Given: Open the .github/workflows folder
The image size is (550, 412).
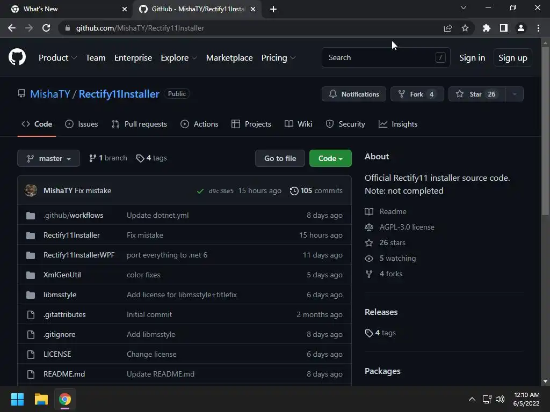Looking at the screenshot, I should point(73,215).
